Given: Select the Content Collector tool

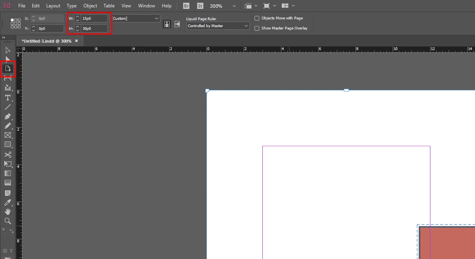Looking at the screenshot, I should point(8,88).
